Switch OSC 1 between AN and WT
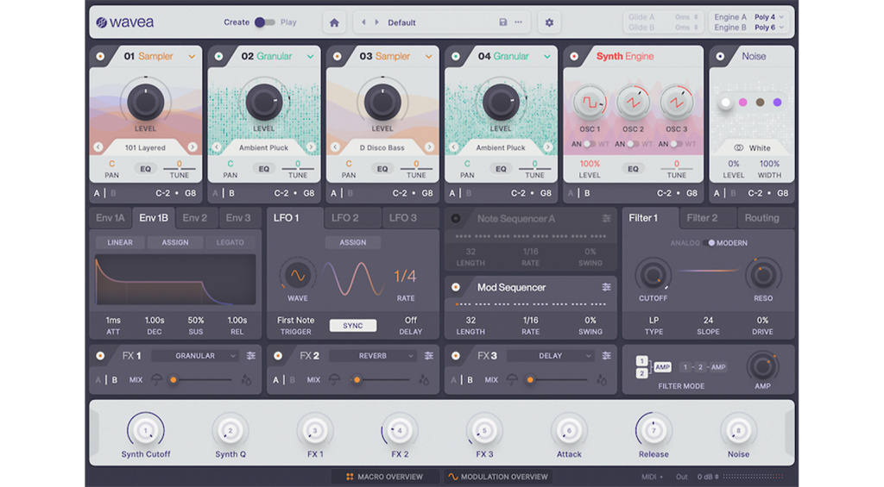Screen dimensions: 884x487 coord(589,144)
